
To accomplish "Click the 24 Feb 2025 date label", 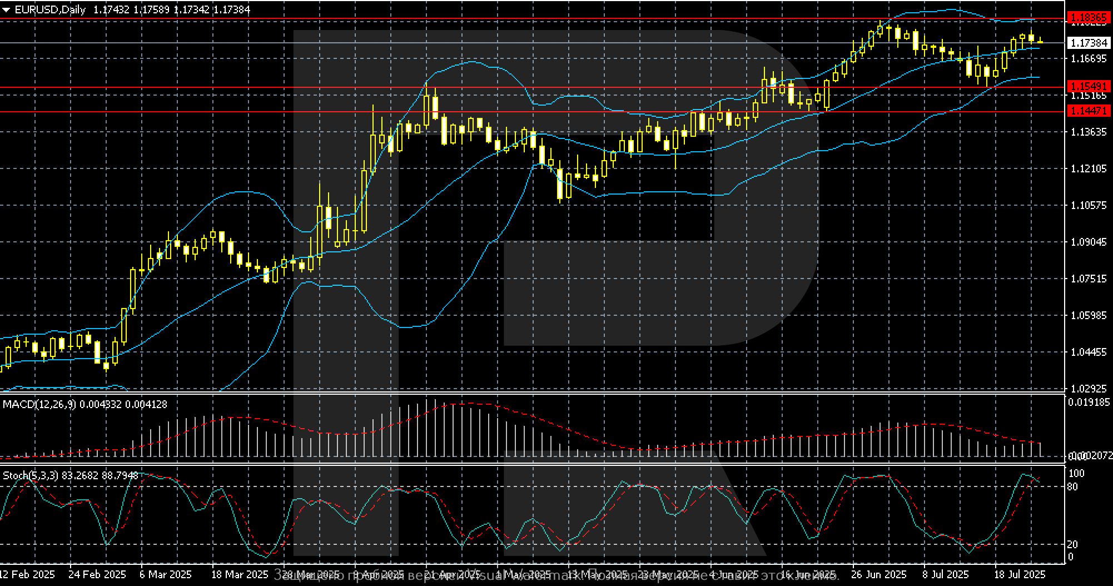I will (x=97, y=574).
